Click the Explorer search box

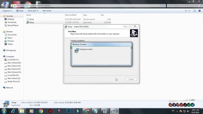point(185,6)
